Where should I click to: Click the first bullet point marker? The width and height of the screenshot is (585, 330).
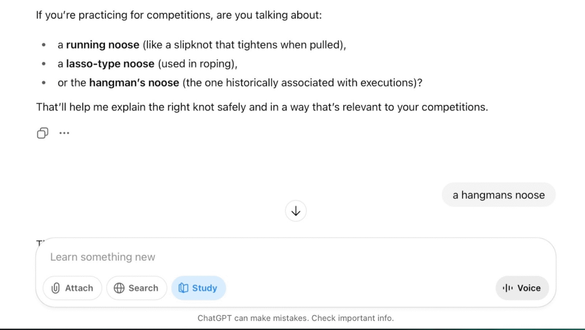(x=44, y=45)
